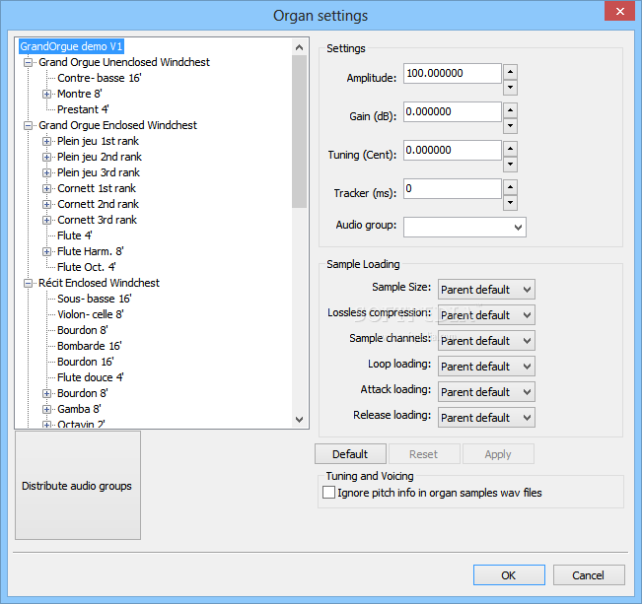Click the Amplitude input field

pos(453,73)
